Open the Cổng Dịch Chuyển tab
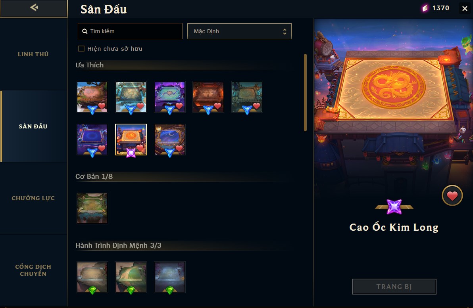The width and height of the screenshot is (473, 308). (33, 270)
